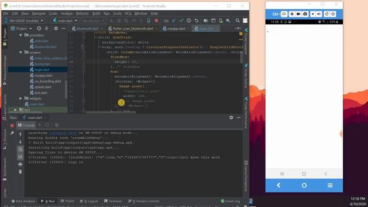
Task: Click the red Stop button in main toolbar
Action: pyautogui.click(x=156, y=21)
